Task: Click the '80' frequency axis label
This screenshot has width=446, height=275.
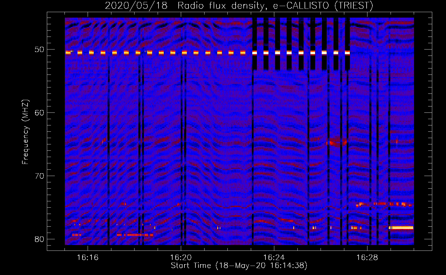Action: pos(39,239)
